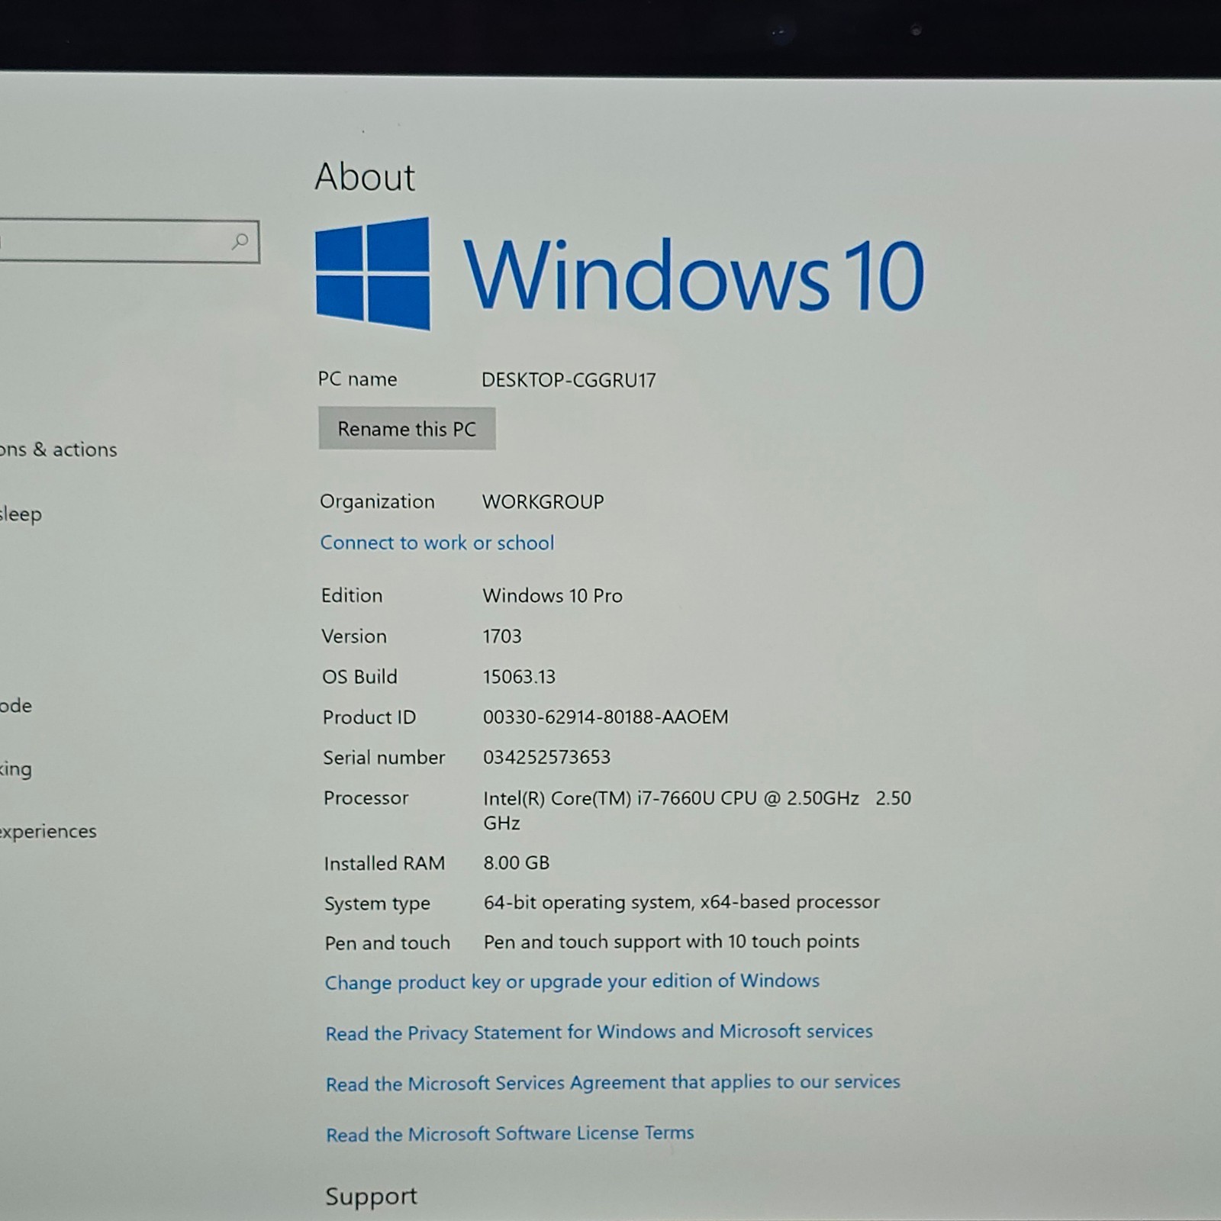Click the 'Edition' label
Screen dimensions: 1221x1221
point(352,595)
